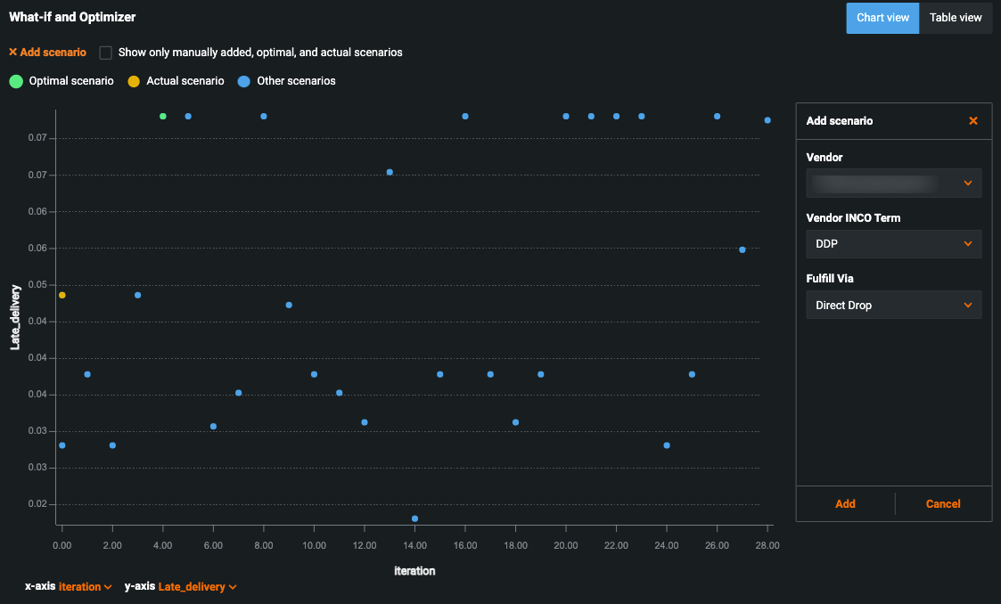
Task: Click the yellow Actual scenario legend dot
Action: [134, 81]
